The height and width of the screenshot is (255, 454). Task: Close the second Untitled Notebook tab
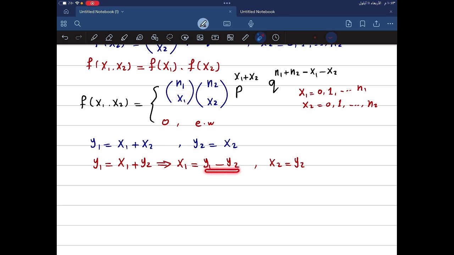point(391,12)
